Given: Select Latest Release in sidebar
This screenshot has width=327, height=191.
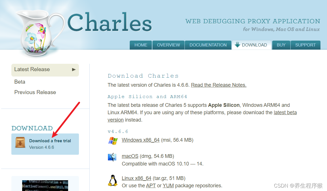Looking at the screenshot, I should click(45, 70).
